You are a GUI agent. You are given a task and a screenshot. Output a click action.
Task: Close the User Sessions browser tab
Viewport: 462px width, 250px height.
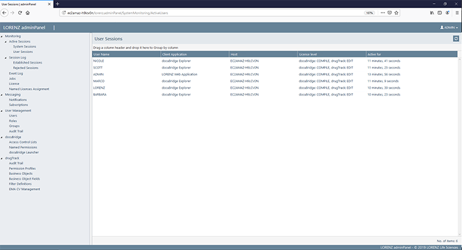[x=49, y=4]
